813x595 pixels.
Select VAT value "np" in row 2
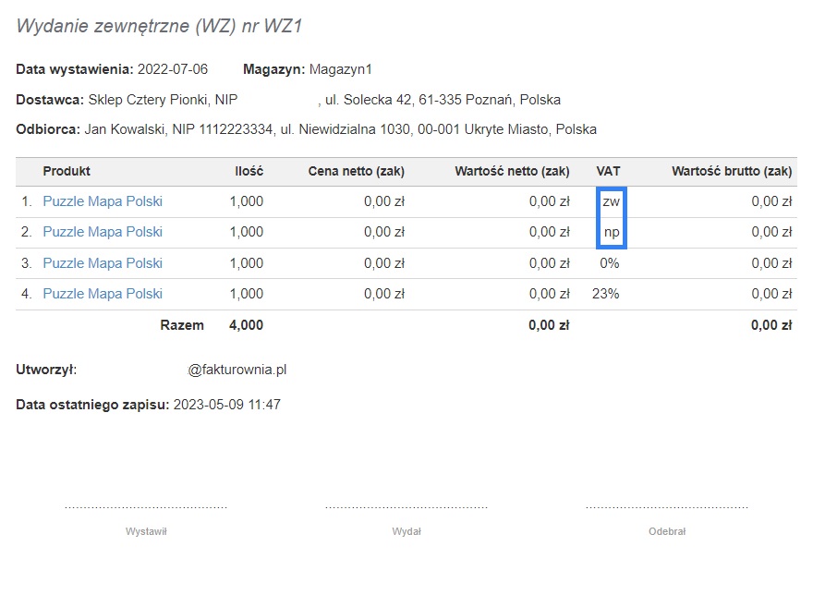click(x=612, y=233)
